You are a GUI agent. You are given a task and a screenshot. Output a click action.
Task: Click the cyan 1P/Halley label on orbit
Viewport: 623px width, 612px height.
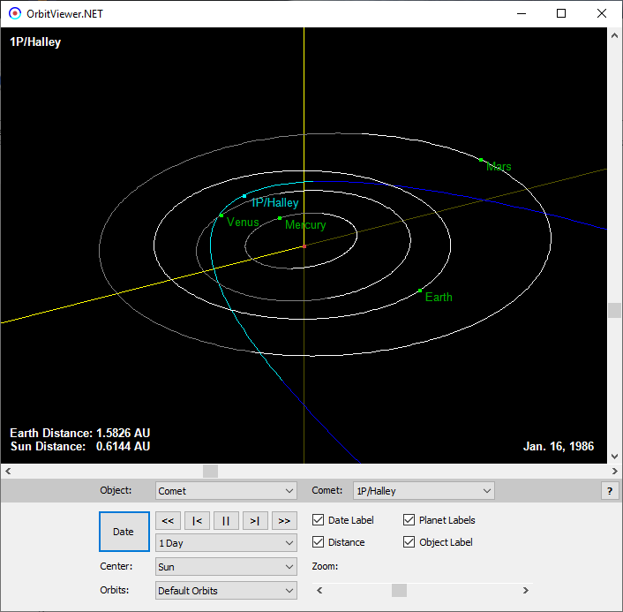[x=275, y=203]
